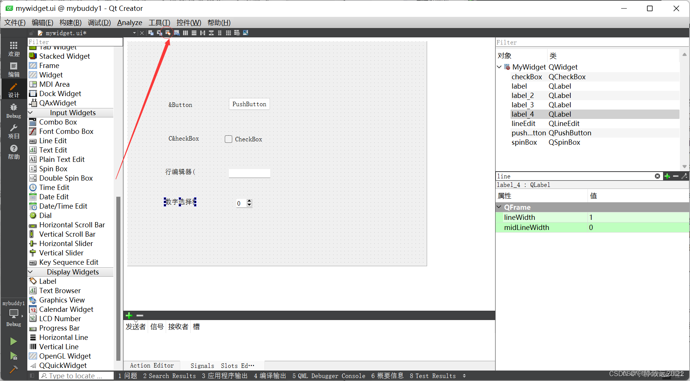Open mybuddy1 kit selector
The height and width of the screenshot is (381, 690).
point(14,313)
